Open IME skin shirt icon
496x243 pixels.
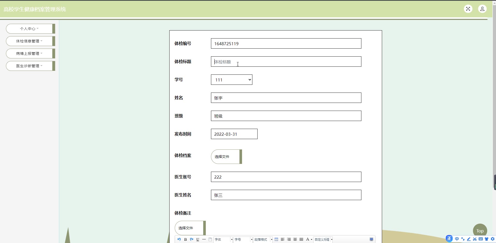[x=487, y=239]
